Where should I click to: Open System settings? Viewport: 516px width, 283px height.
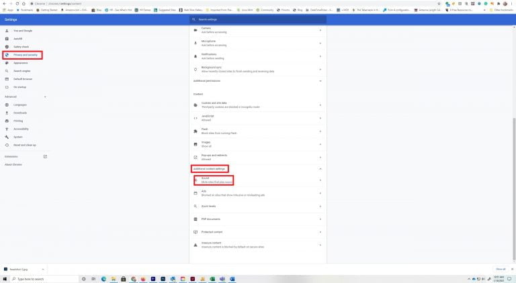(x=17, y=137)
